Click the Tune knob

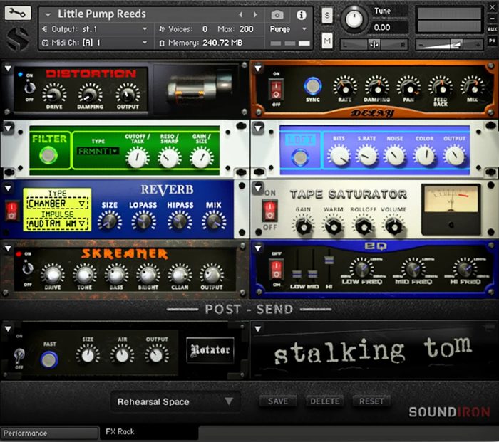[354, 19]
